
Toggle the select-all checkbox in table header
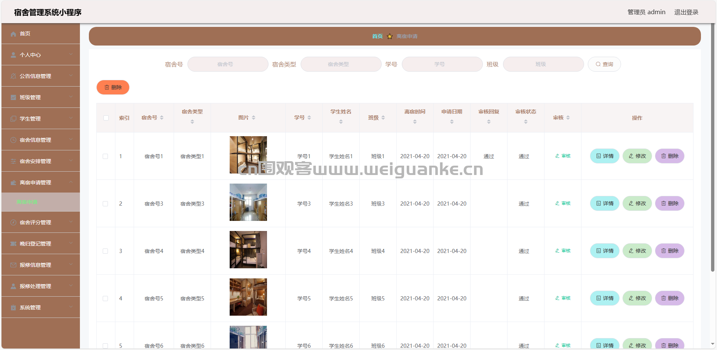[x=106, y=118]
